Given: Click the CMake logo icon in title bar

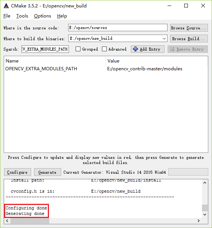Looking at the screenshot, I should pyautogui.click(x=6, y=6).
